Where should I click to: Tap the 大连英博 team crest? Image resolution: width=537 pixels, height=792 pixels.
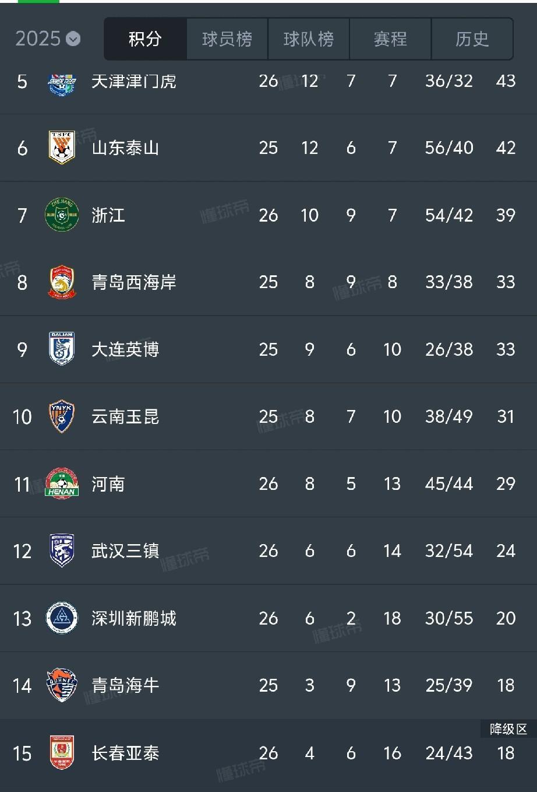coord(62,349)
